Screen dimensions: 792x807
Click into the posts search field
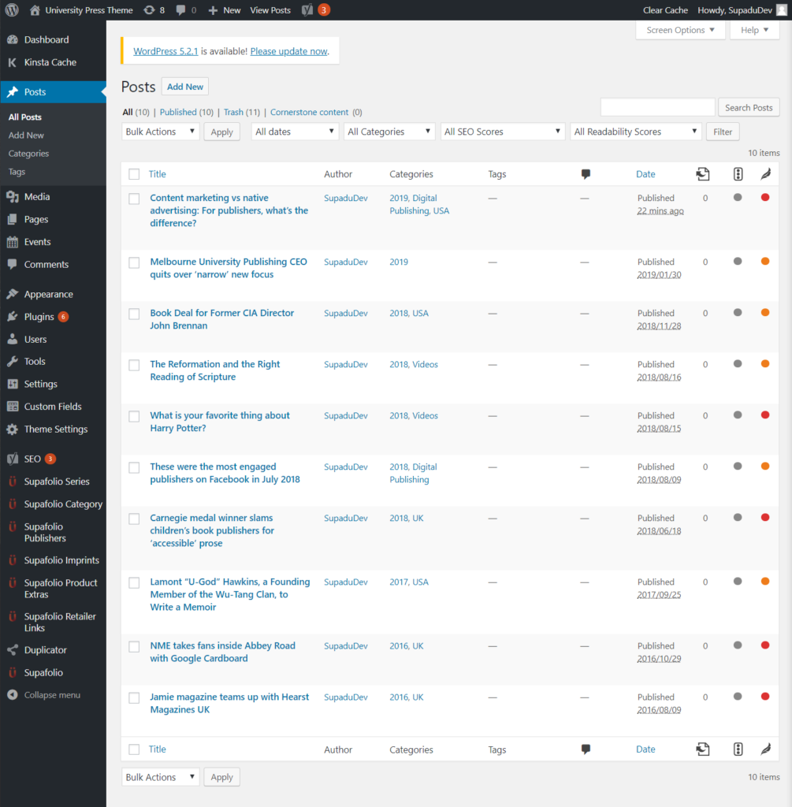point(658,107)
